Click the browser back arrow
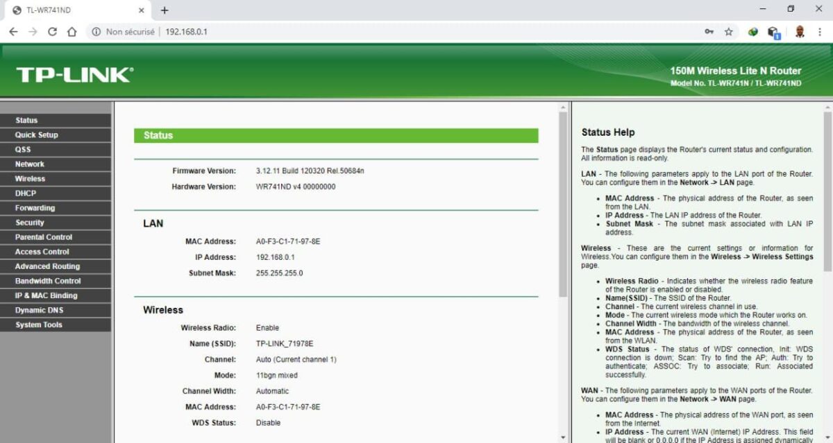The height and width of the screenshot is (443, 833). [x=13, y=32]
